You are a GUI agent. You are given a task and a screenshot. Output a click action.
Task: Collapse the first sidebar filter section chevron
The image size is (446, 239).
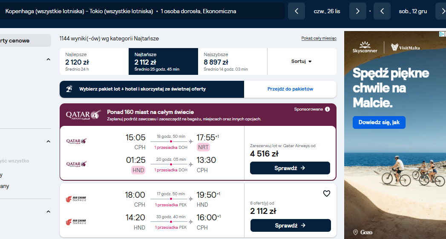(x=49, y=60)
